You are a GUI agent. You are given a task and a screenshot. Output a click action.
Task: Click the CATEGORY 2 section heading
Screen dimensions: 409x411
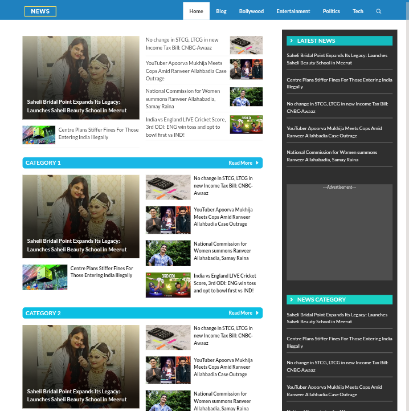tap(43, 313)
